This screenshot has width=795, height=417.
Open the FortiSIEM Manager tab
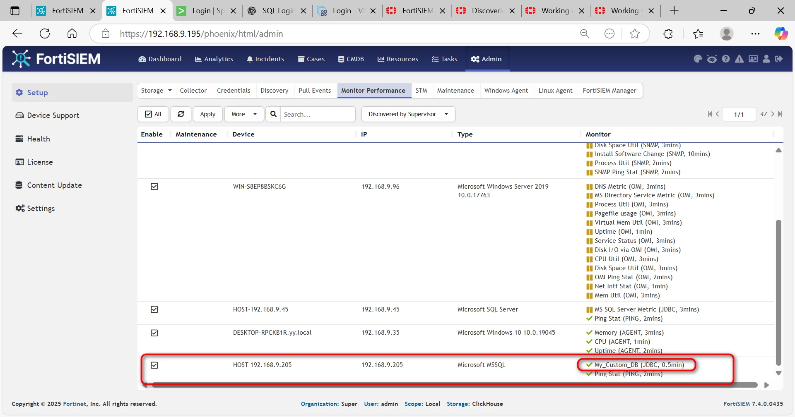pyautogui.click(x=609, y=91)
